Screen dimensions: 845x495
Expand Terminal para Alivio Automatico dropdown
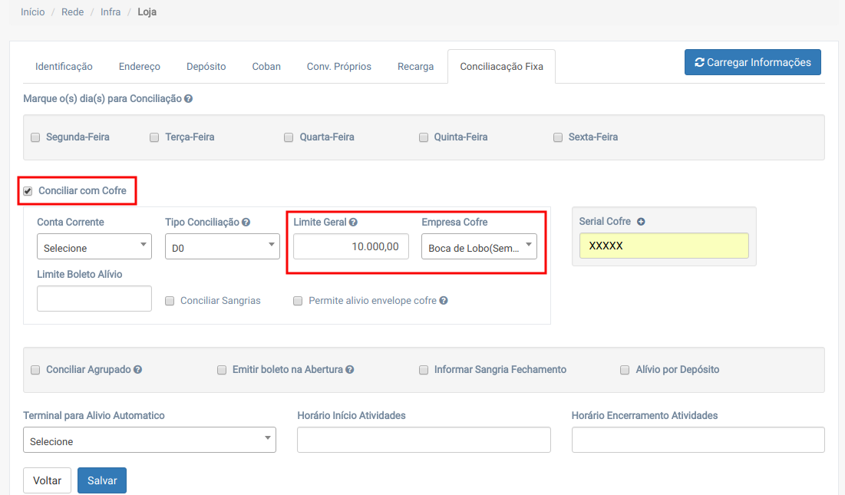coord(150,441)
